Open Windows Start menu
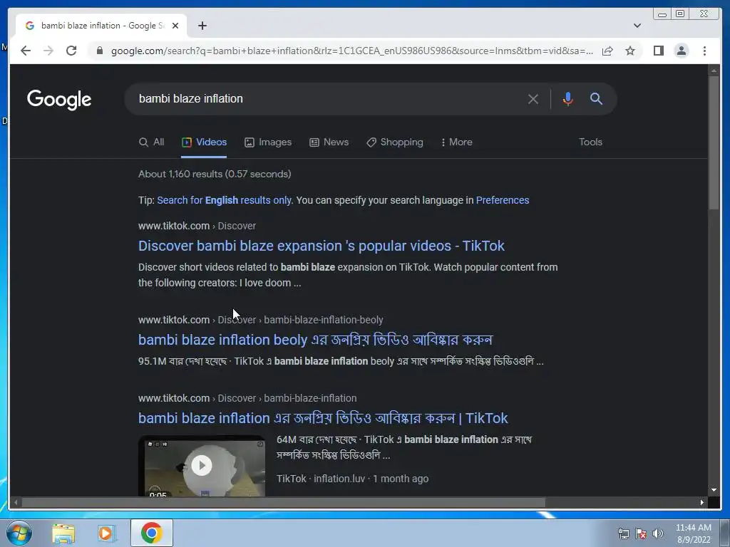 coord(19,533)
